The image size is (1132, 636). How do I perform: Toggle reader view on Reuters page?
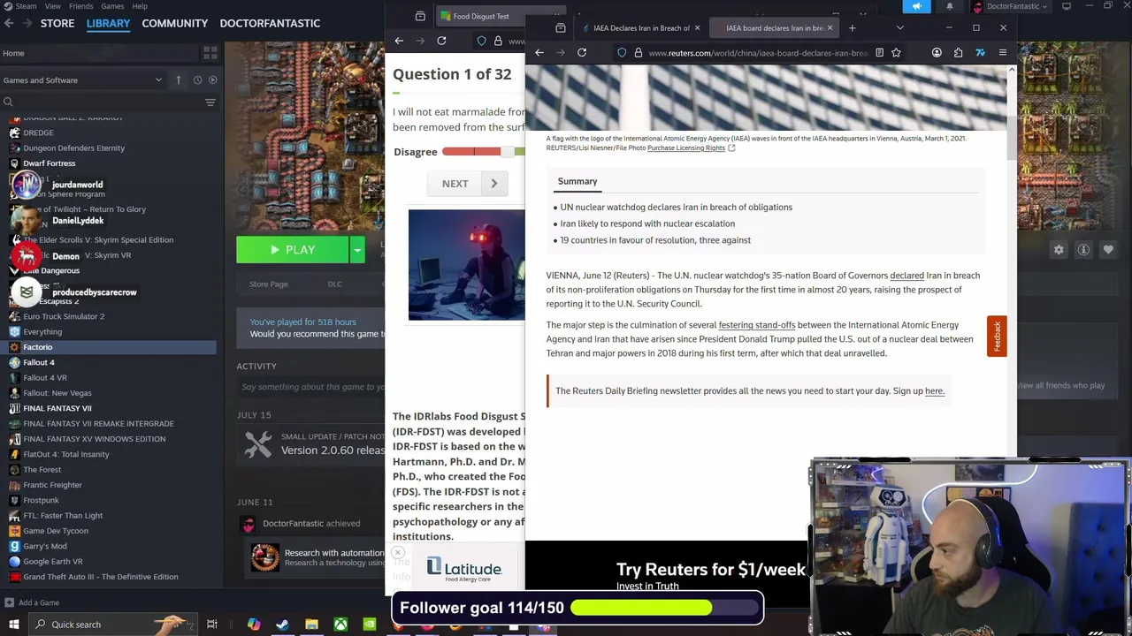click(879, 53)
